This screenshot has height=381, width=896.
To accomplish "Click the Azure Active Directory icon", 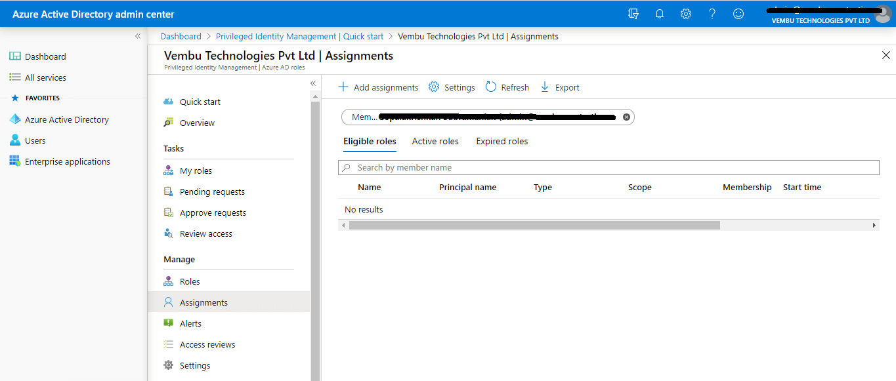I will (14, 119).
